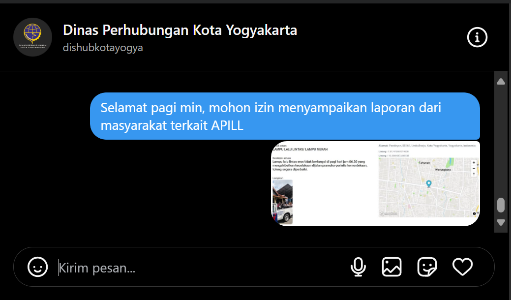Click the chat scrollbar thumb
Screen dimensions: 511x300
501,205
